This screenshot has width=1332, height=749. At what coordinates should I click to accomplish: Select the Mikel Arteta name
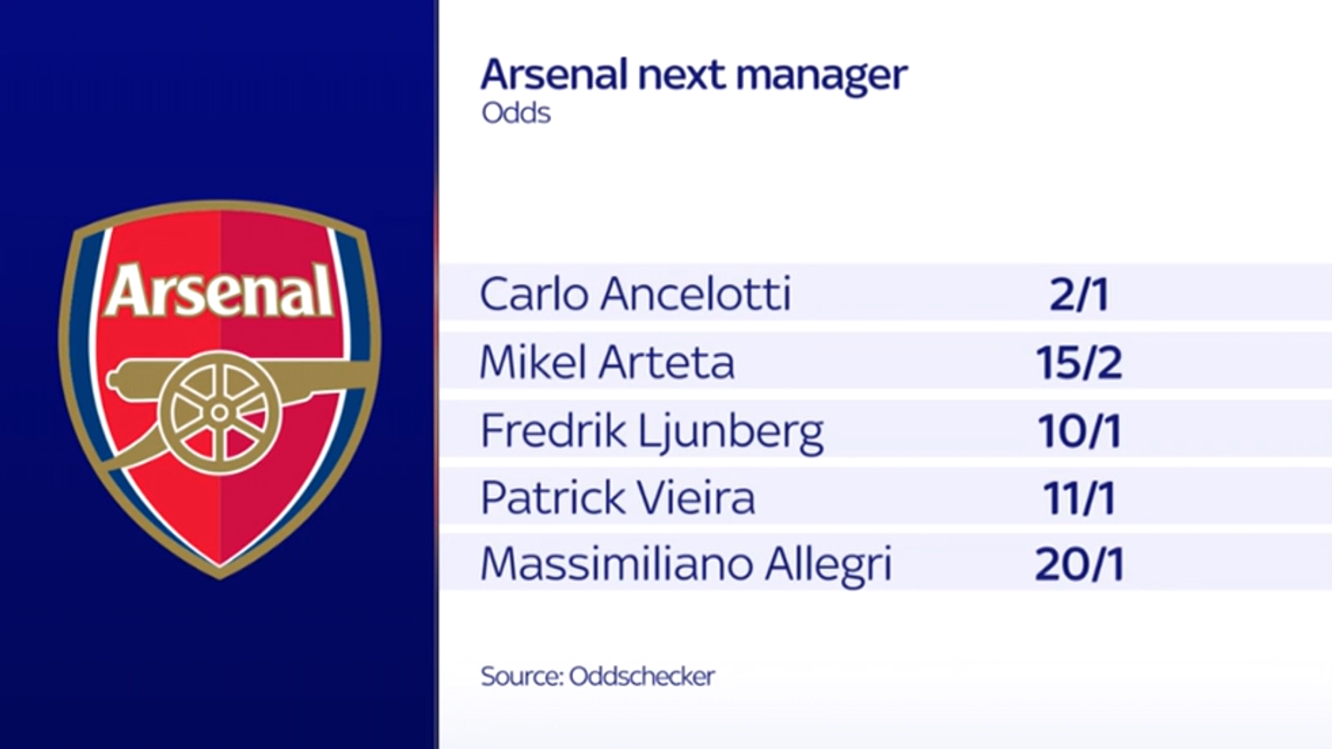click(x=607, y=361)
